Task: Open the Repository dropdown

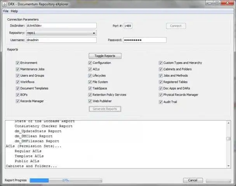Action: 61,33
